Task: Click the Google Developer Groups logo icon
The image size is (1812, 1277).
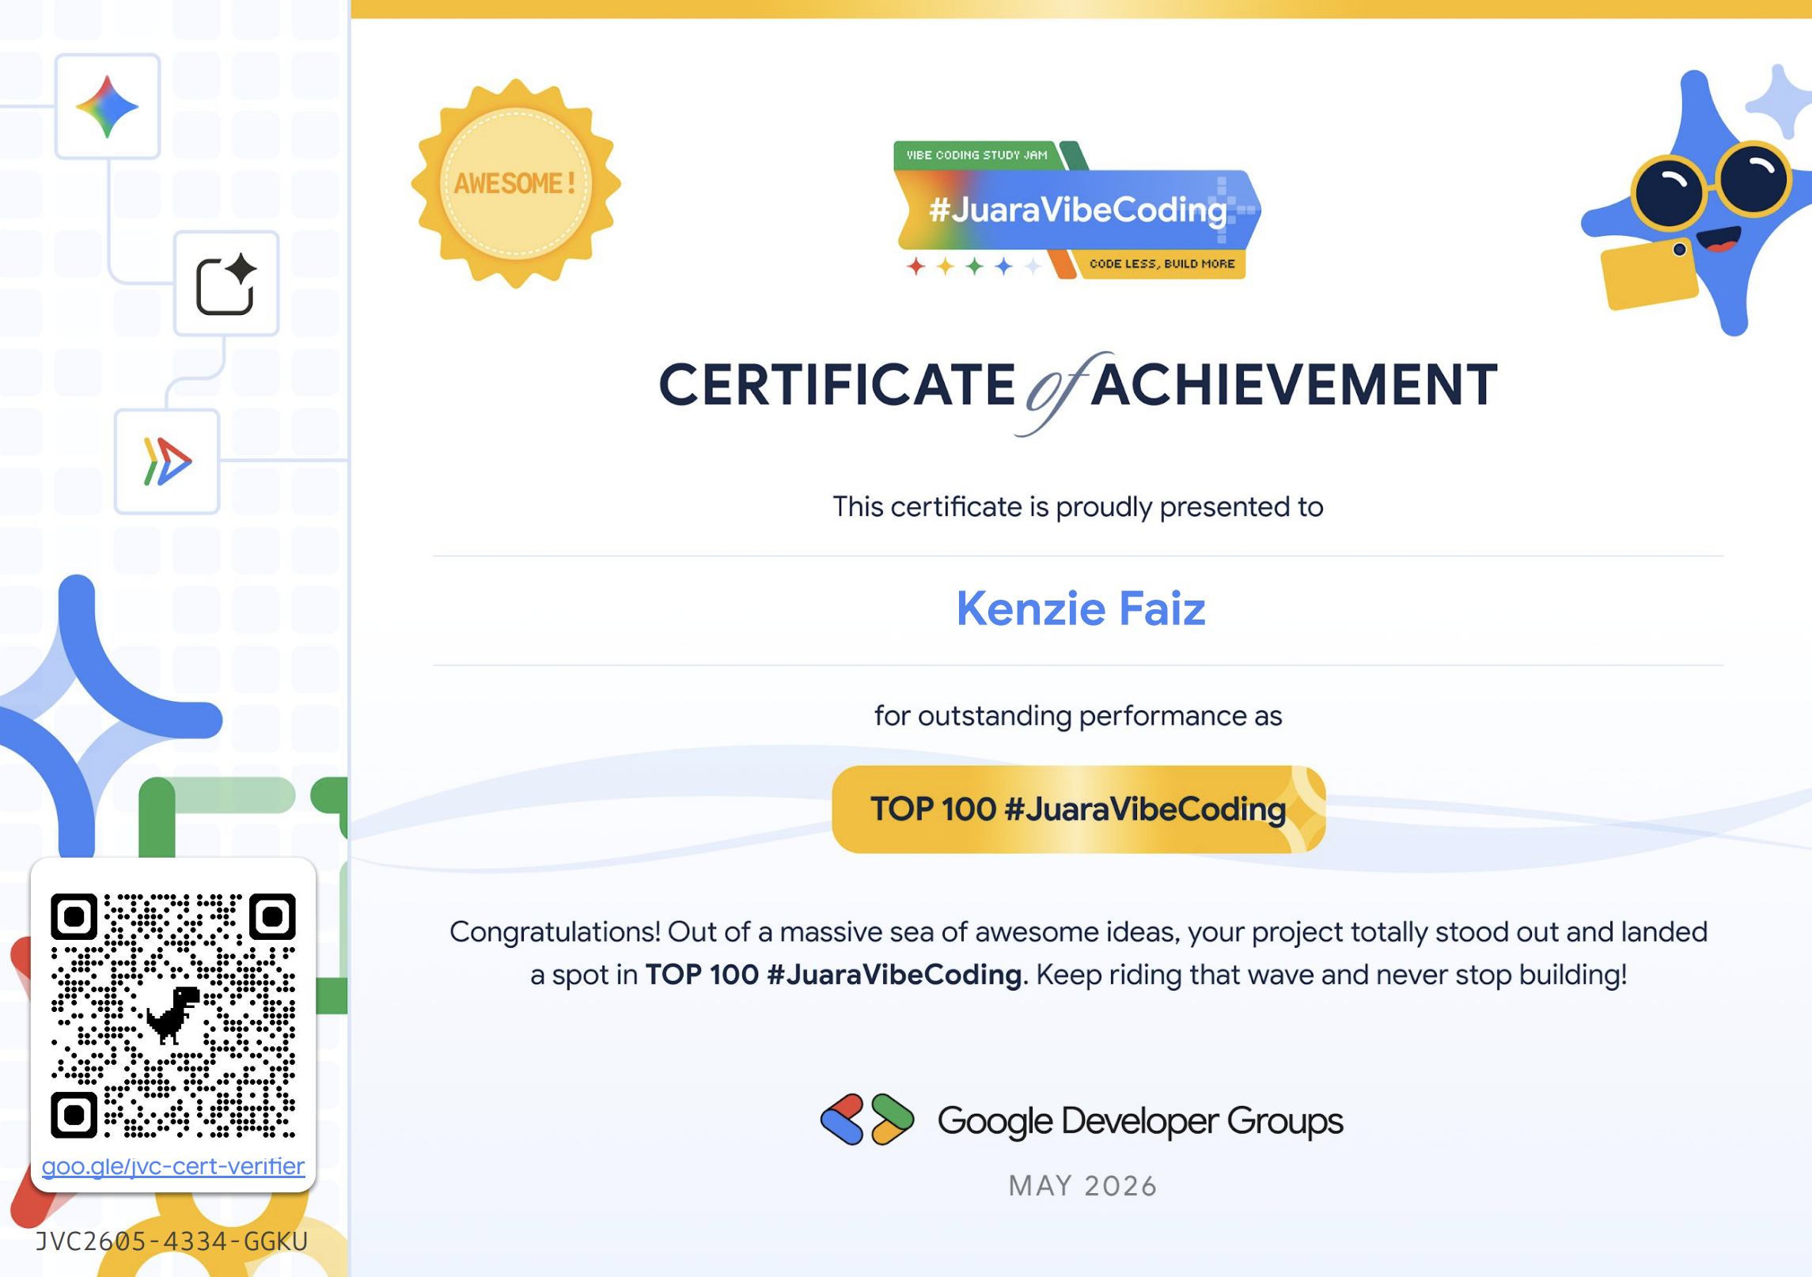Action: 867,1120
